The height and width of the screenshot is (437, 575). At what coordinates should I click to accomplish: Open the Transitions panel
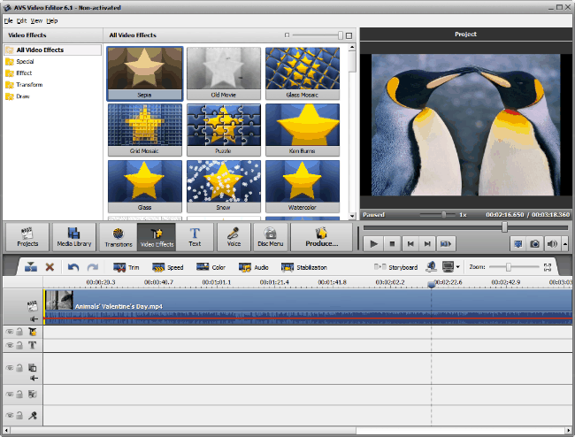pos(117,236)
